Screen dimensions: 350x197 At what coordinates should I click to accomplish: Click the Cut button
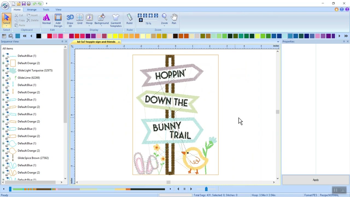point(19,15)
